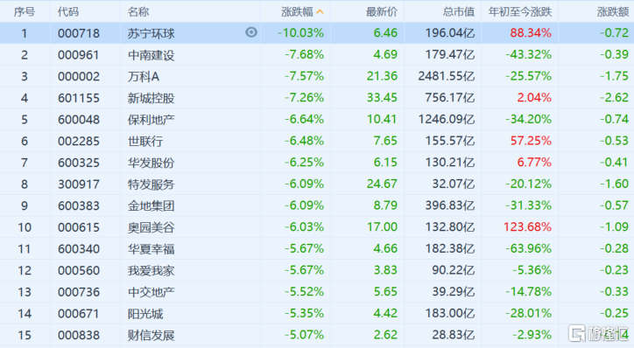Click 金地集团 stock name

(x=151, y=205)
